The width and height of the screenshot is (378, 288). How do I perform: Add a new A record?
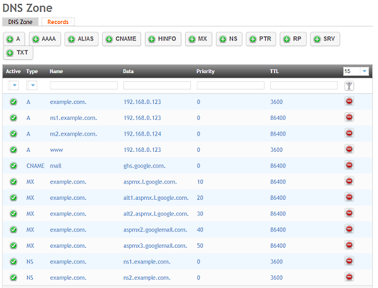point(14,39)
